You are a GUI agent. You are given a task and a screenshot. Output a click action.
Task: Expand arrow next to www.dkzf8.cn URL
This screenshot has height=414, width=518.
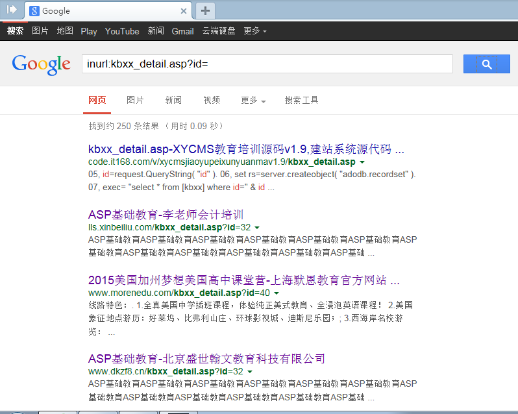[250, 371]
